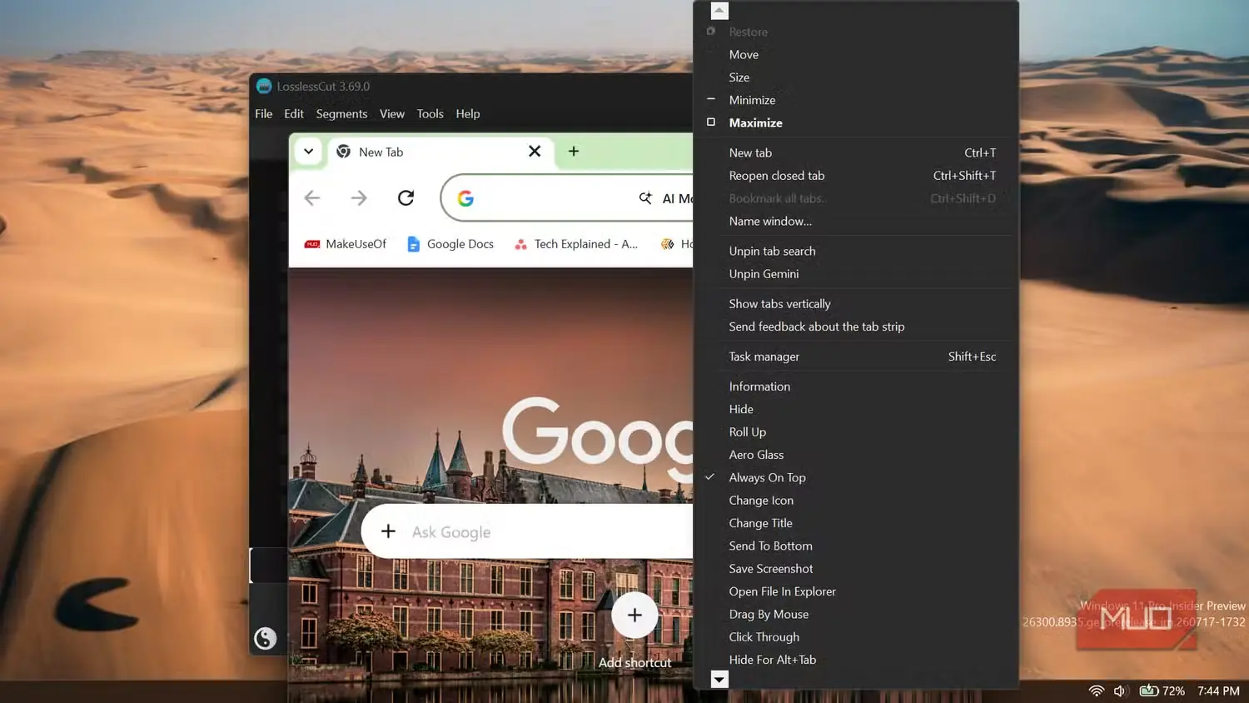The height and width of the screenshot is (703, 1249).
Task: Reload the Chrome page
Action: (x=406, y=198)
